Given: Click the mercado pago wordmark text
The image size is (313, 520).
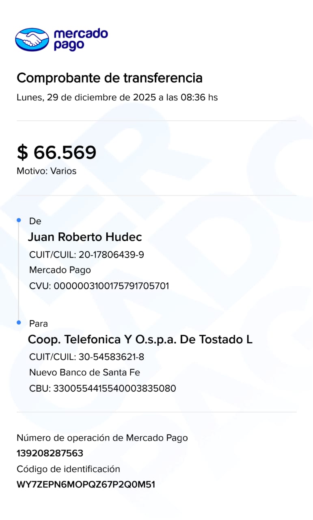Looking at the screenshot, I should [80, 39].
